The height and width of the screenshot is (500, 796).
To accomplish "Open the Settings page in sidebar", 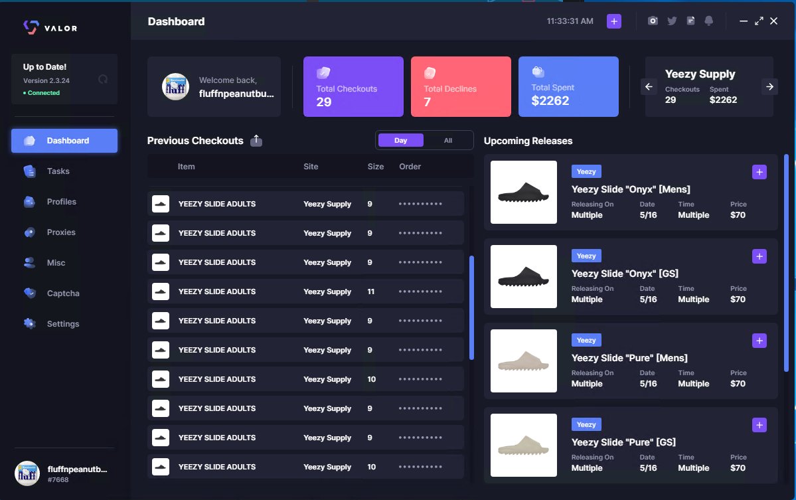I will (x=64, y=323).
